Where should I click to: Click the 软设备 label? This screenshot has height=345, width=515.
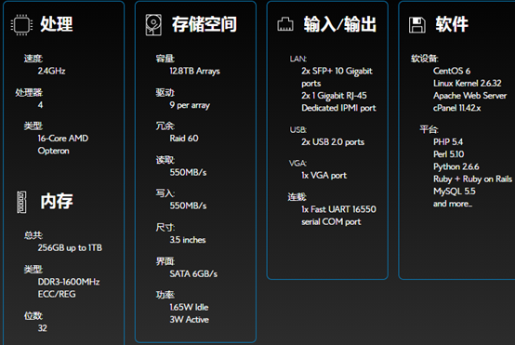click(424, 59)
